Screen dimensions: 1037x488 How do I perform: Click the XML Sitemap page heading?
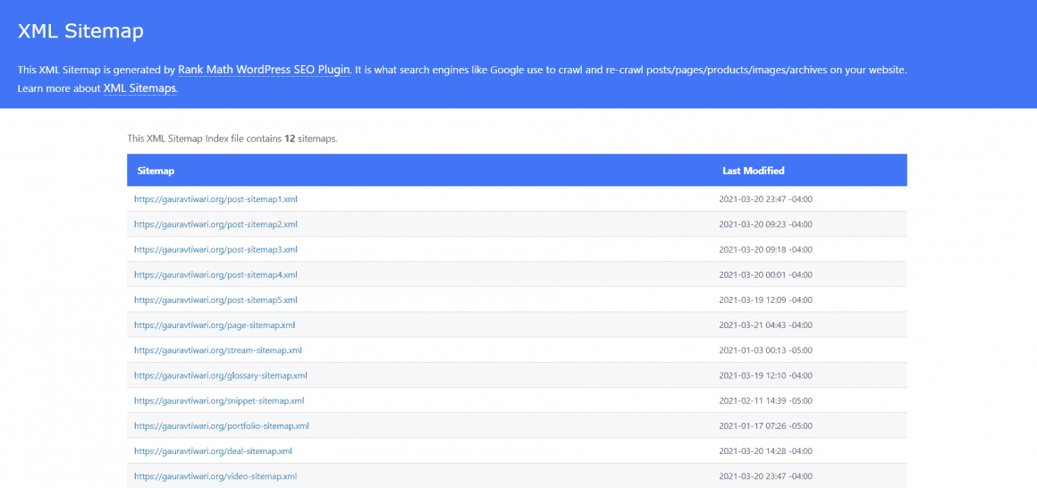click(80, 31)
